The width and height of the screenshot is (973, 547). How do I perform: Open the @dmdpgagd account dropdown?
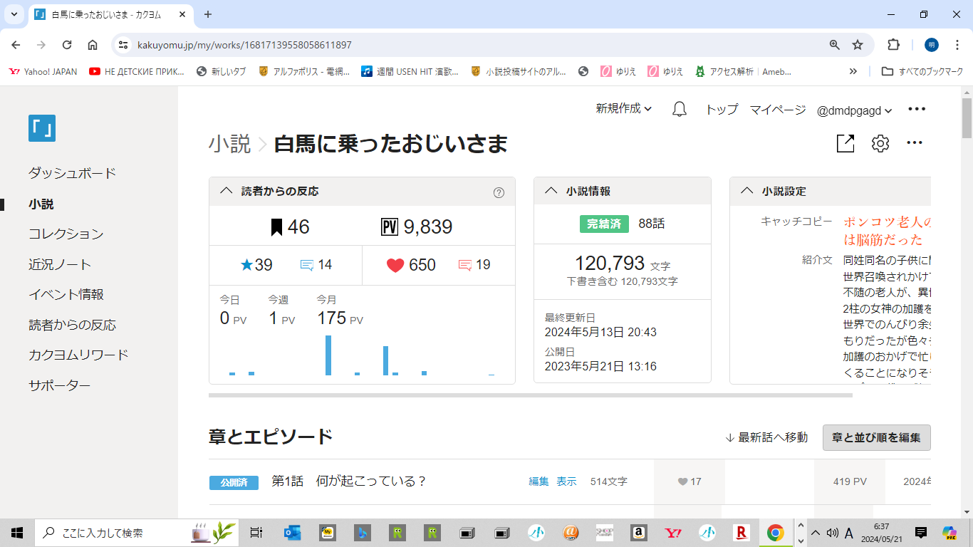point(854,110)
